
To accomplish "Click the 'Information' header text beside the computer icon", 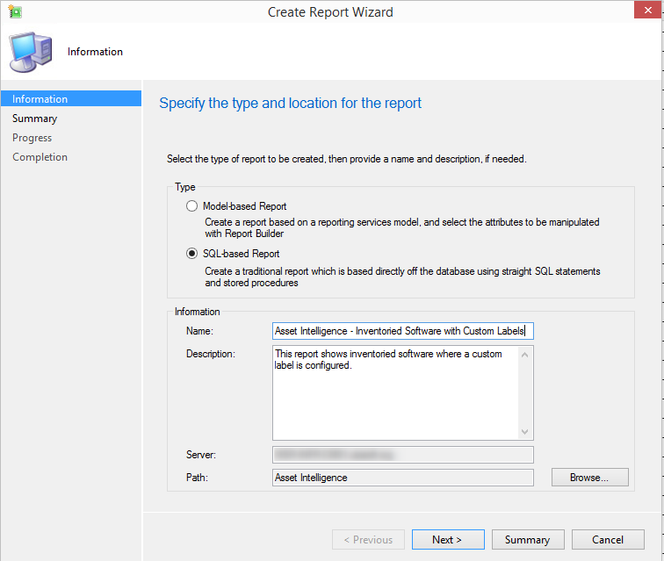I will pos(95,52).
